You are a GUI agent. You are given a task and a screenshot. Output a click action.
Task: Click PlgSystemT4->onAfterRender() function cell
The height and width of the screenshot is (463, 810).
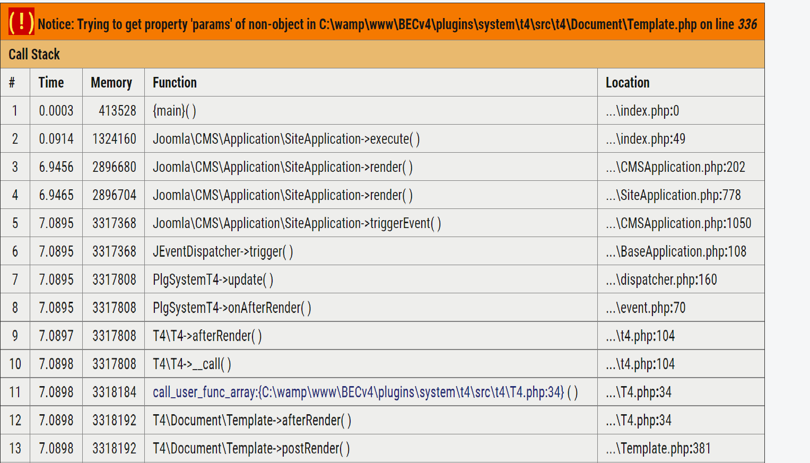pyautogui.click(x=232, y=308)
